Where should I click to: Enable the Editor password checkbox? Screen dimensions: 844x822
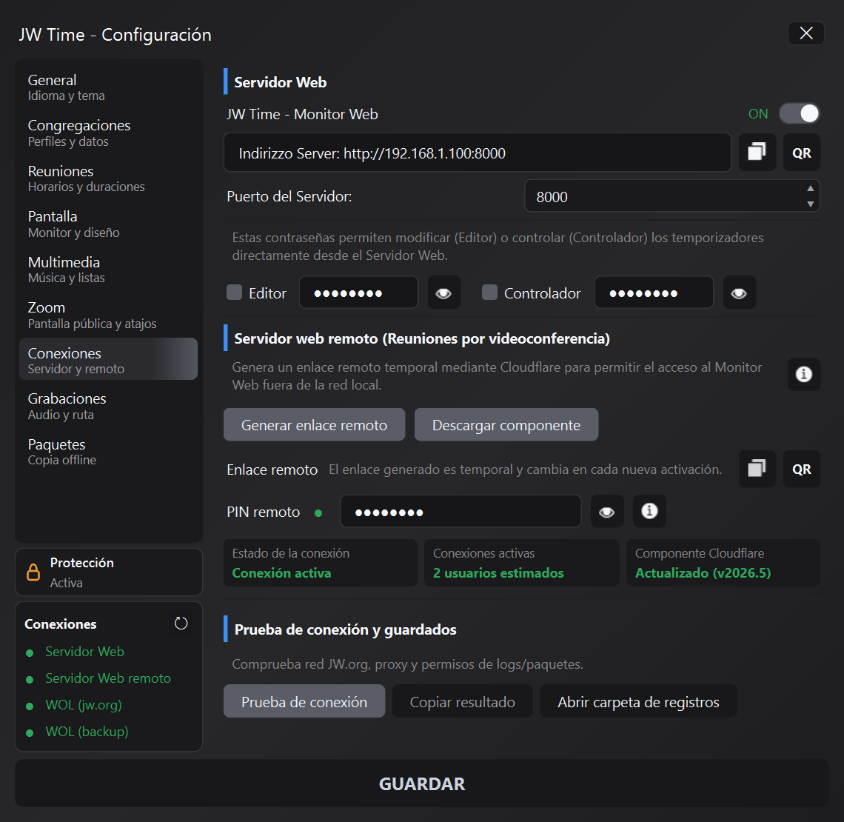(x=234, y=293)
